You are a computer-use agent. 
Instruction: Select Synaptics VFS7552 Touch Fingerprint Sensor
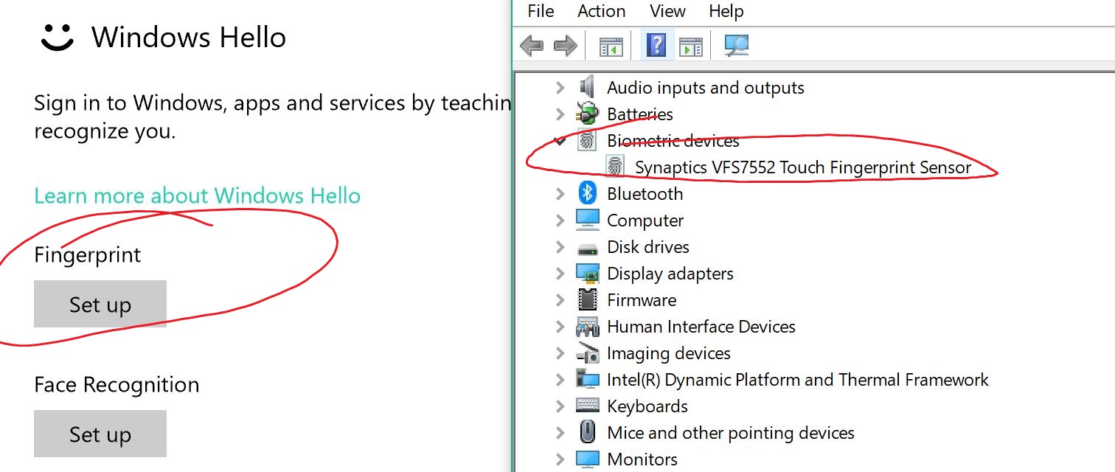coord(803,167)
